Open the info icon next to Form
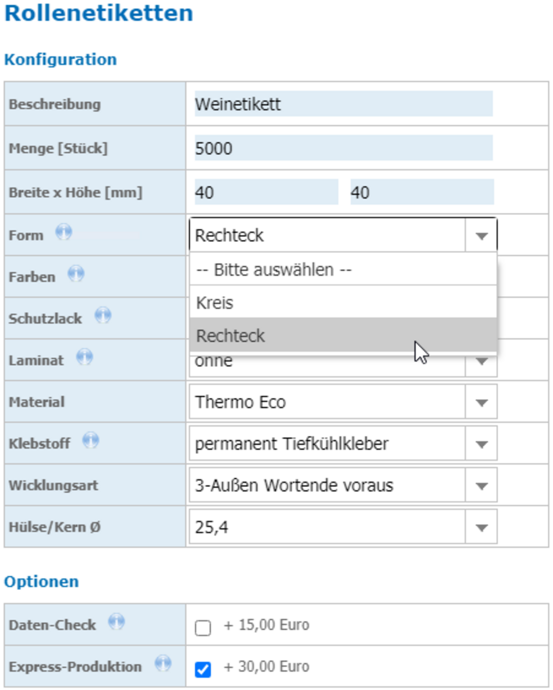The image size is (553, 690). click(x=64, y=233)
